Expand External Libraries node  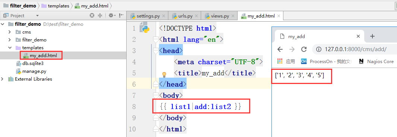[x=2, y=79]
